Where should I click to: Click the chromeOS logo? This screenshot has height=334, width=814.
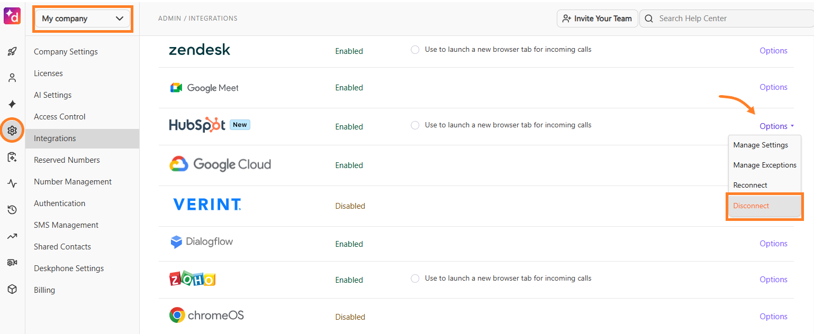point(206,316)
